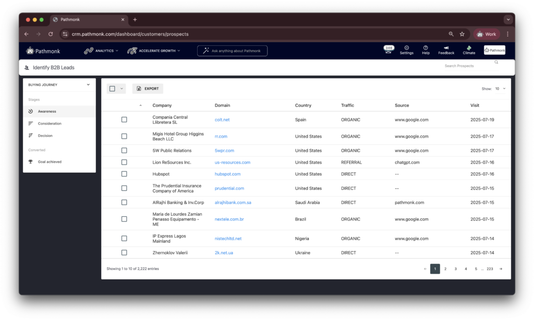Click the Ask anything about Pathmonk field

[x=232, y=51]
